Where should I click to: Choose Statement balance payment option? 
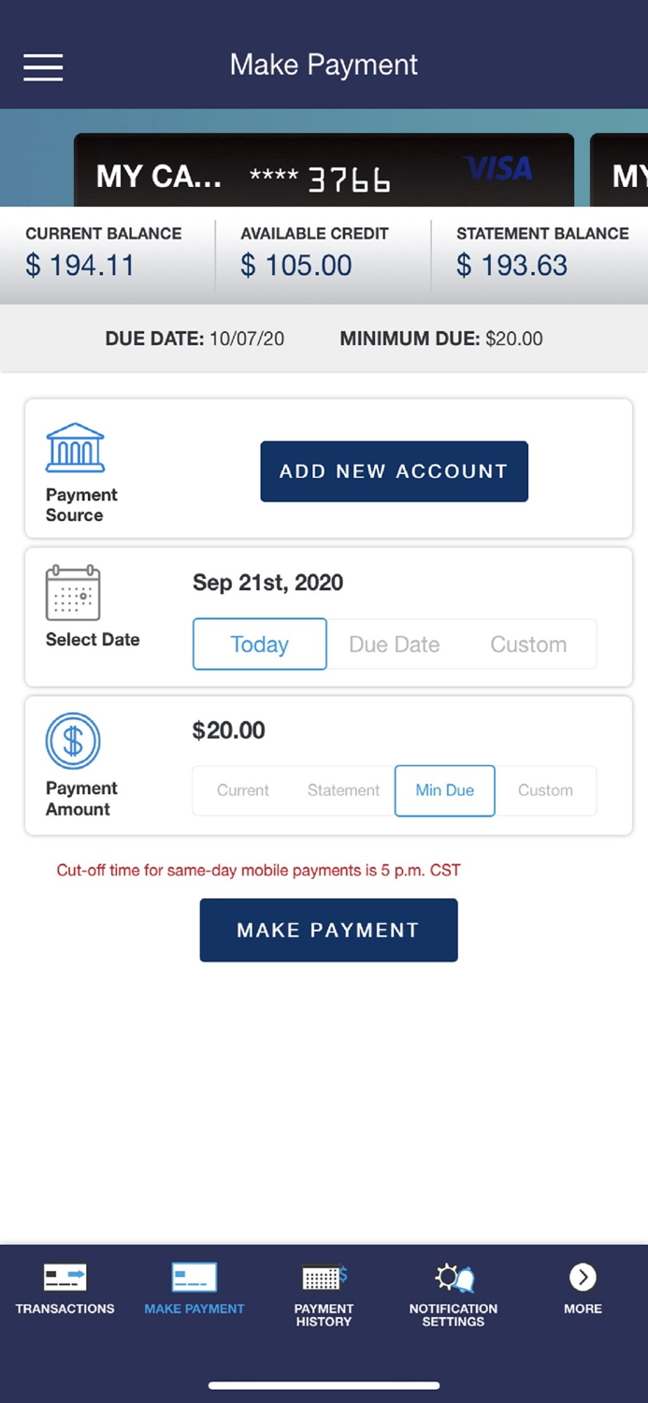coord(342,790)
